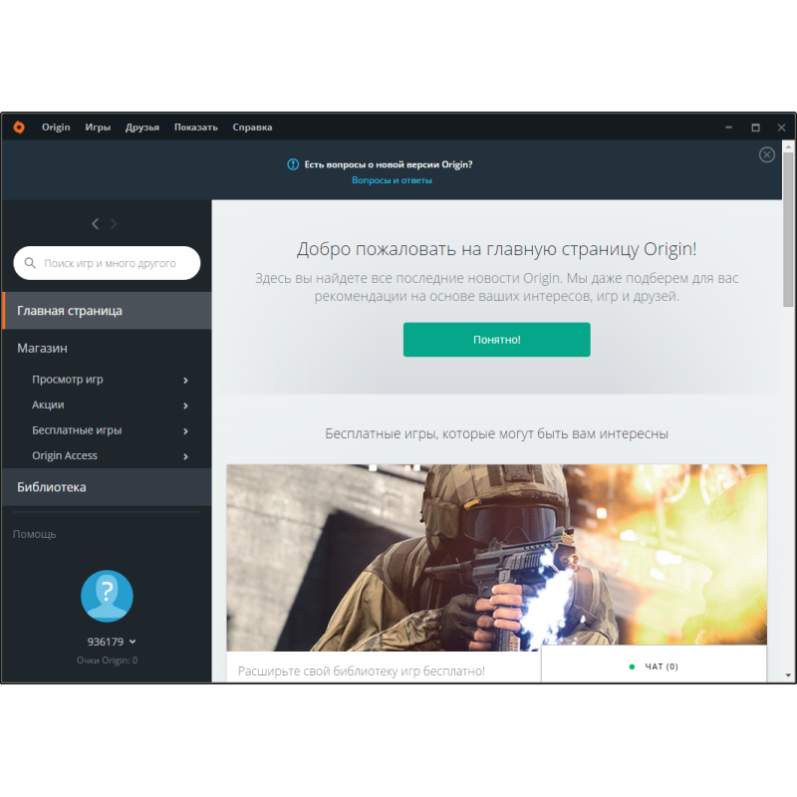Image resolution: width=797 pixels, height=797 pixels.
Task: Click the soldier game banner image
Action: pos(496,556)
